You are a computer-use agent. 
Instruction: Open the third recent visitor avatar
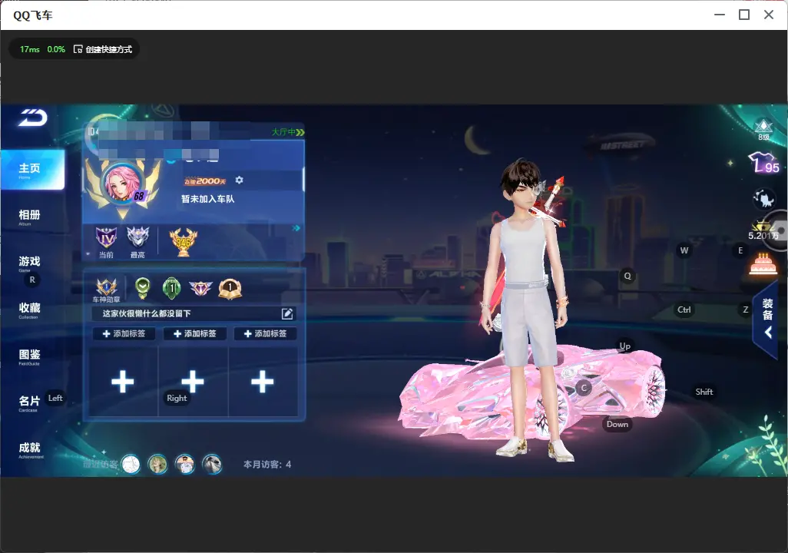185,464
